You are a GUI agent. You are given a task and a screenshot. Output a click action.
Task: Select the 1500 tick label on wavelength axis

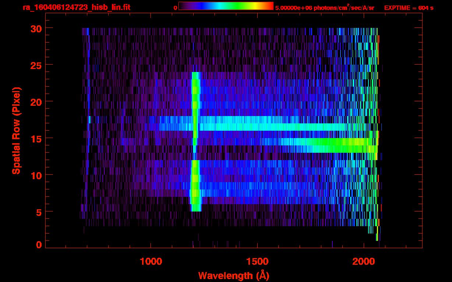point(257,261)
